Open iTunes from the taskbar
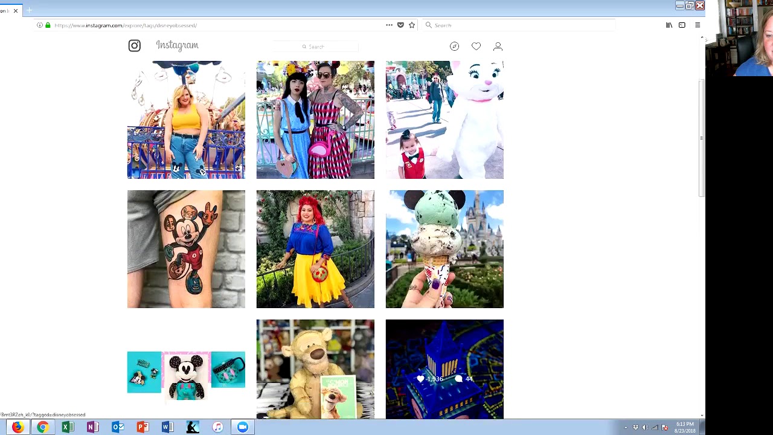The width and height of the screenshot is (773, 435). [217, 427]
